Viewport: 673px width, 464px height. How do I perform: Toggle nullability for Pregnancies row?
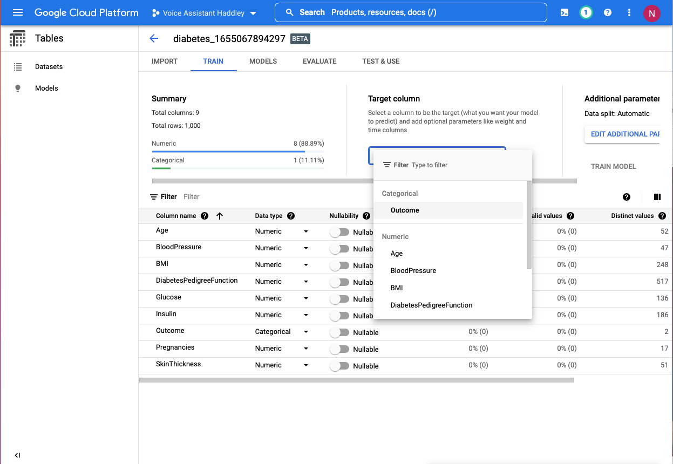click(x=339, y=349)
